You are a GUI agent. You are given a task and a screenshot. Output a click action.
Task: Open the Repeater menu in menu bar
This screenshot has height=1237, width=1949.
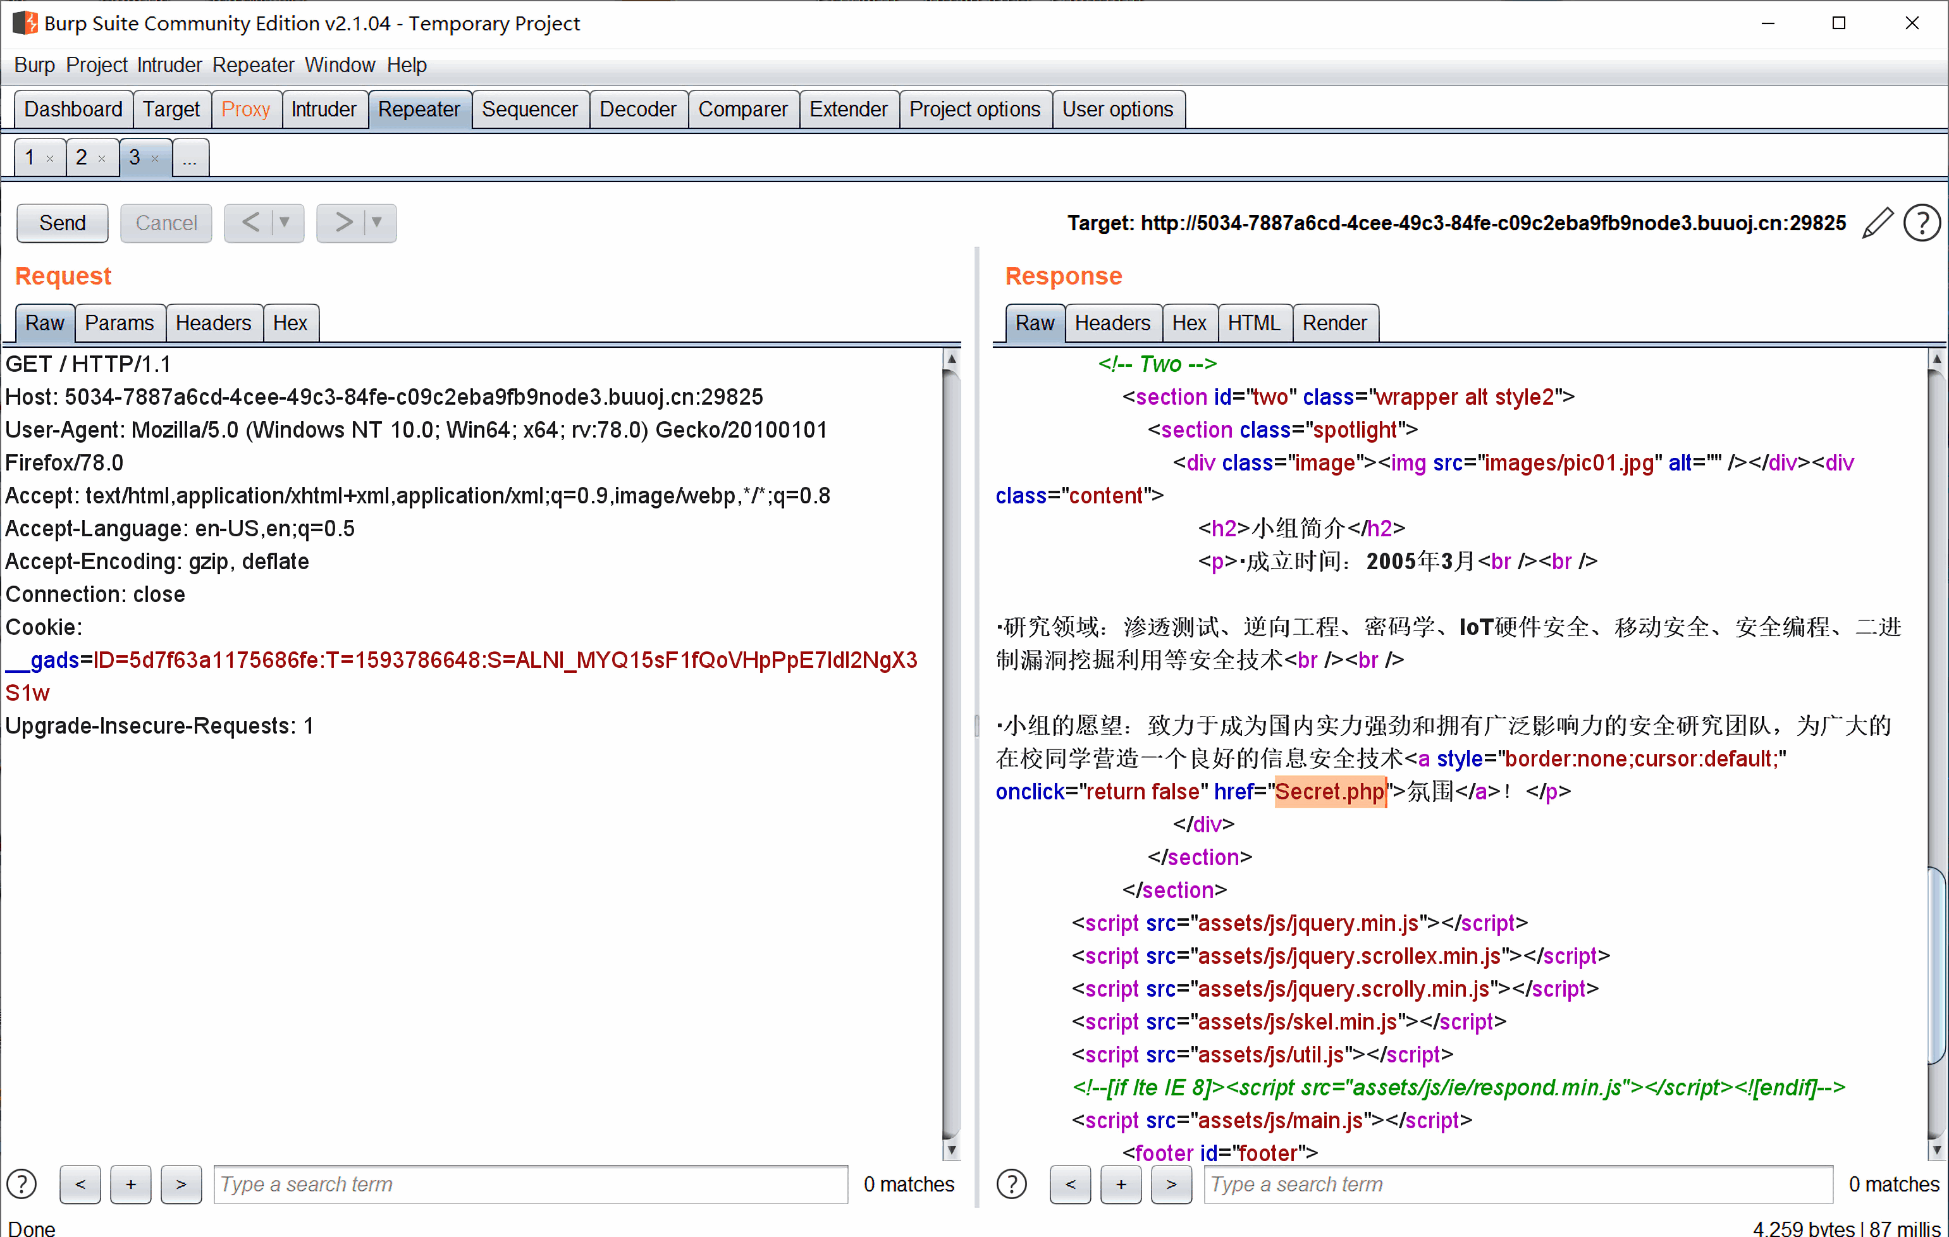(x=254, y=65)
